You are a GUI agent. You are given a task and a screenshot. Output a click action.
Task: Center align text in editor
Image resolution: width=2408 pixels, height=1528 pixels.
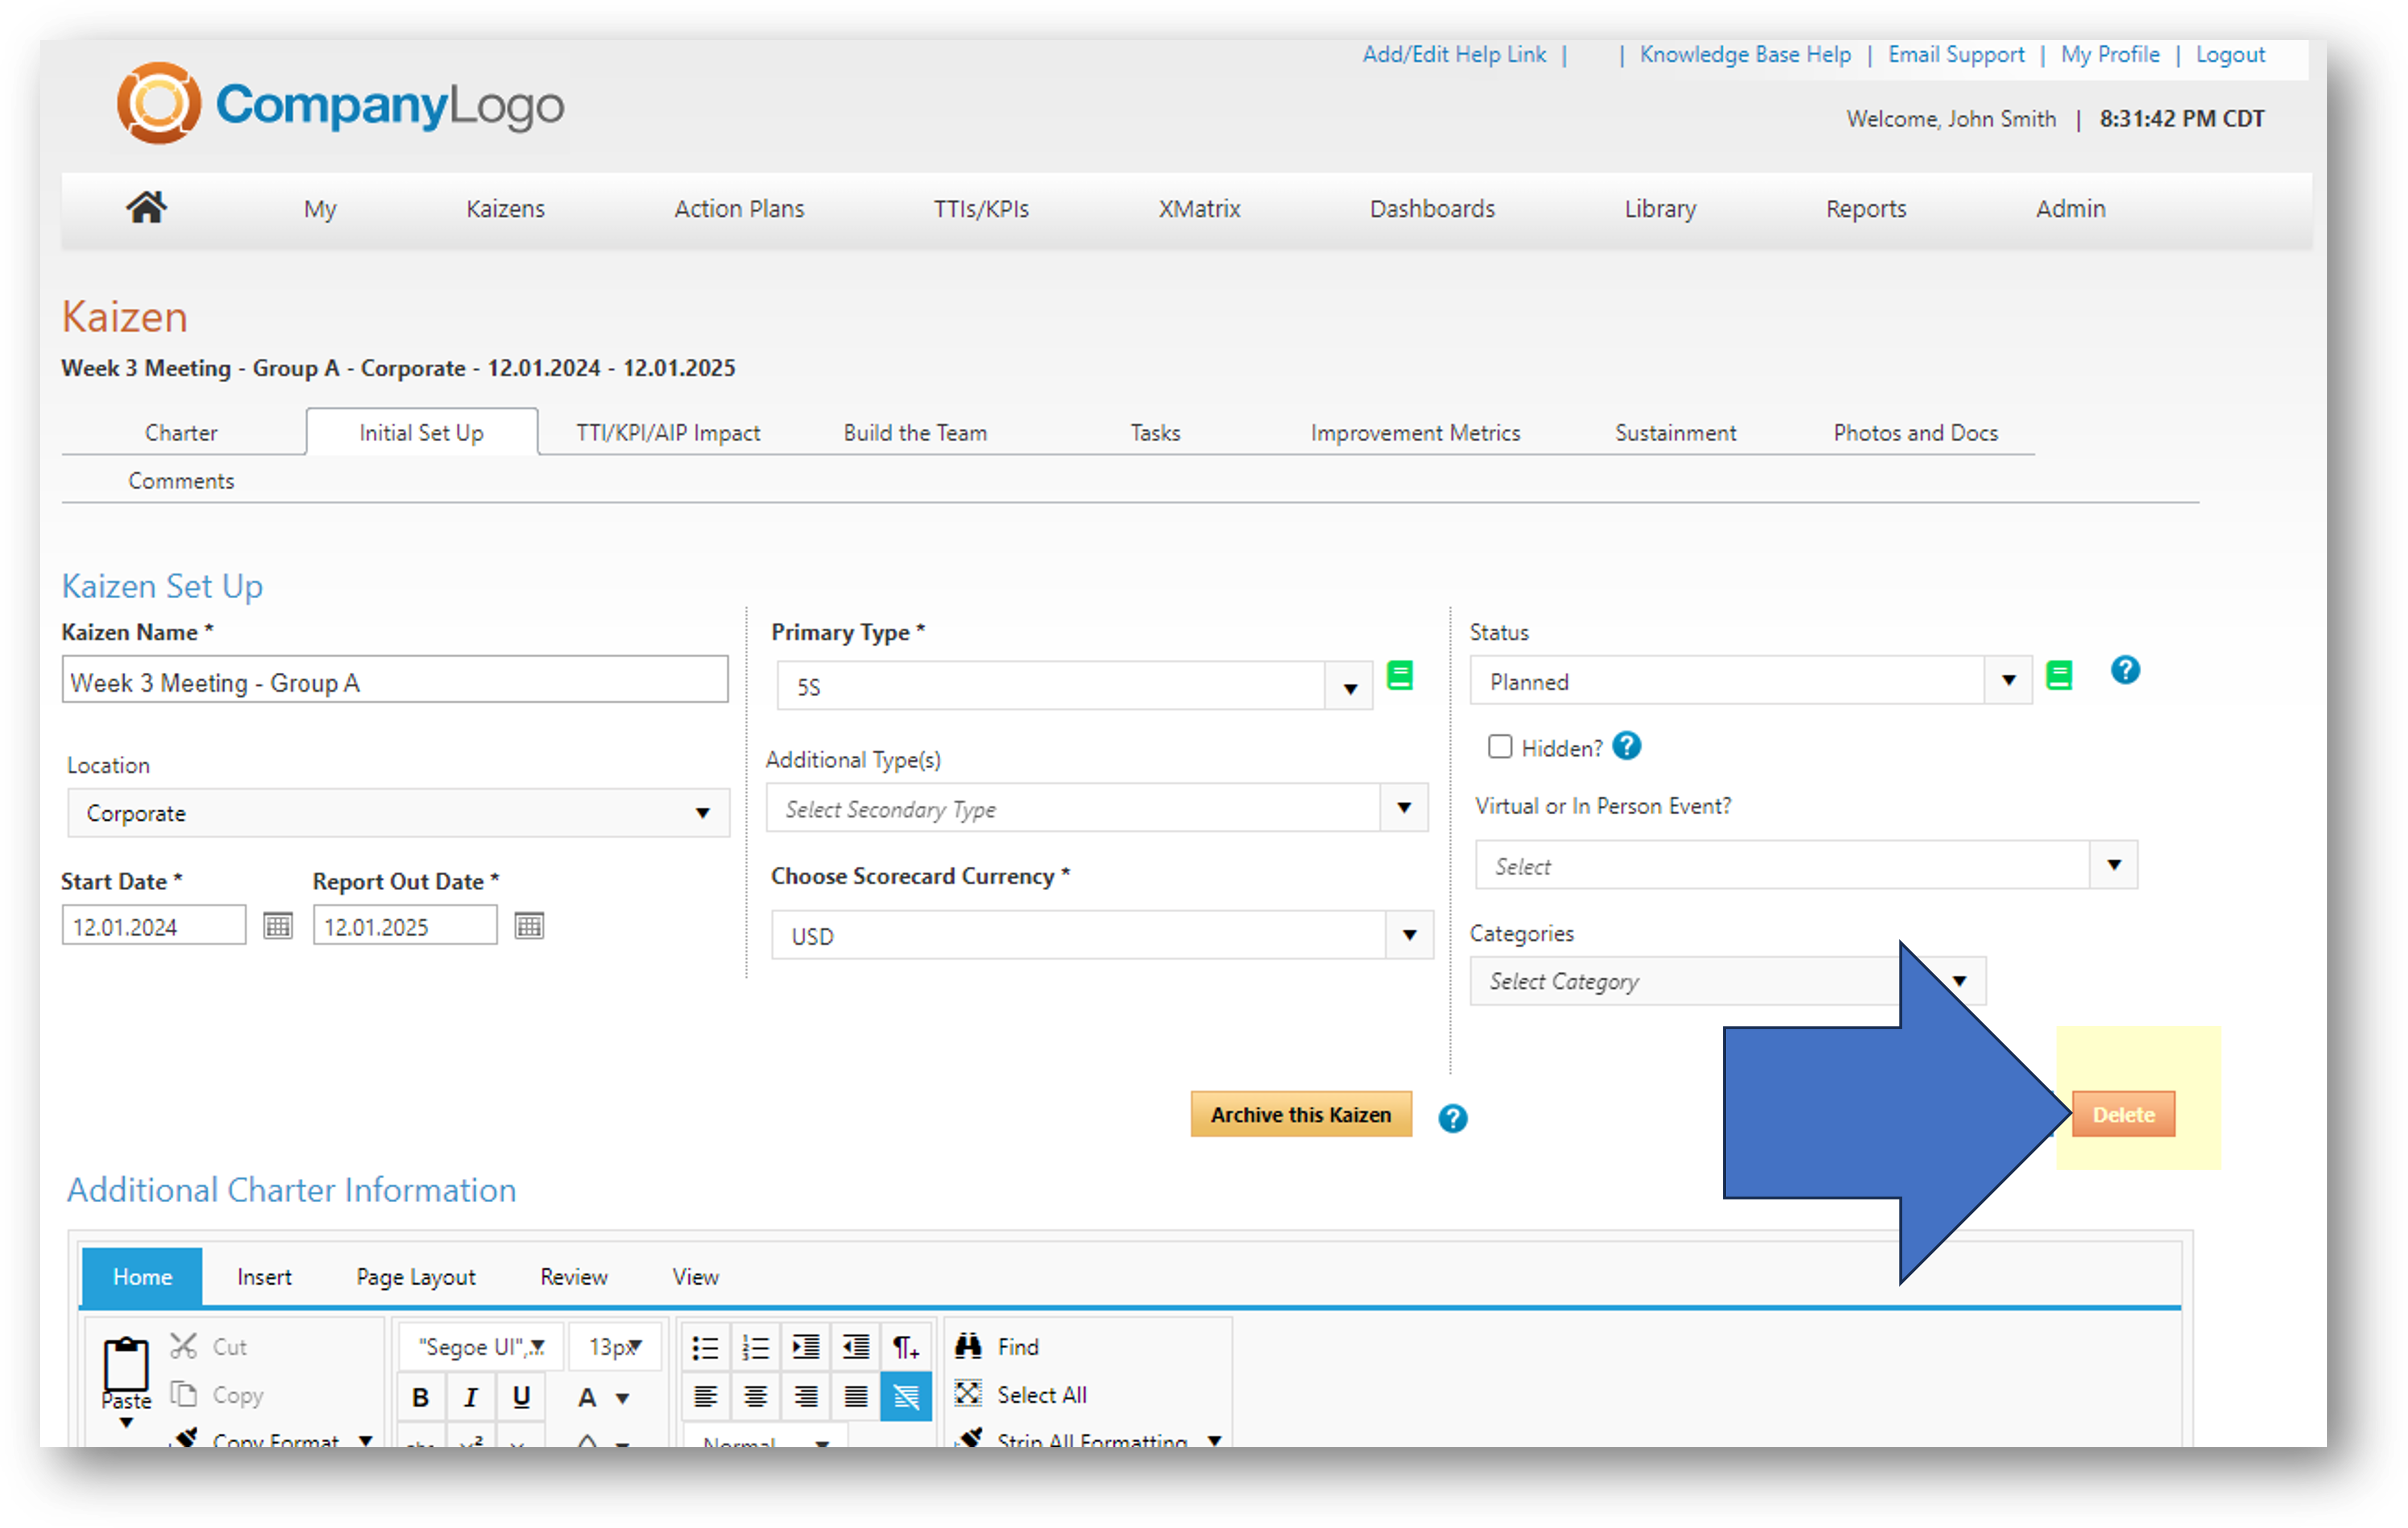coord(756,1396)
